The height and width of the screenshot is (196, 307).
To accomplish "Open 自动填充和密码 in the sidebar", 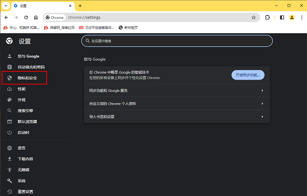I will coord(31,67).
